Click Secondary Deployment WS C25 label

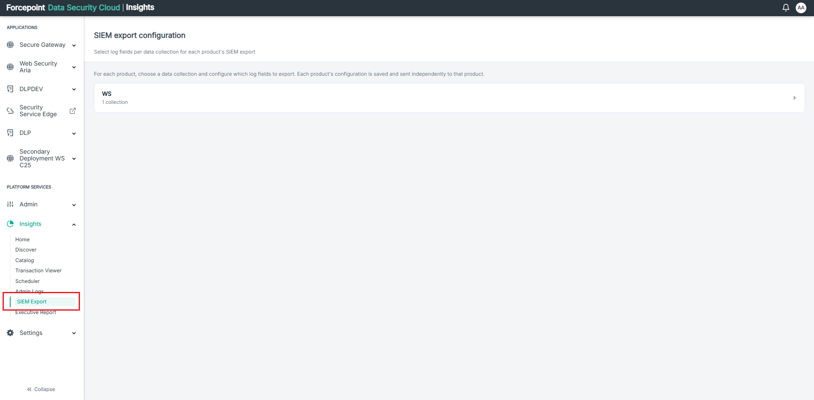pyautogui.click(x=42, y=158)
